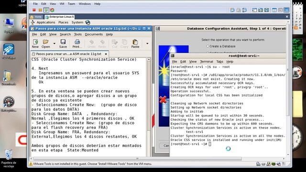Viewport: 306px width, 172px height.
Task: Open the gedit File menu
Action: point(34,34)
